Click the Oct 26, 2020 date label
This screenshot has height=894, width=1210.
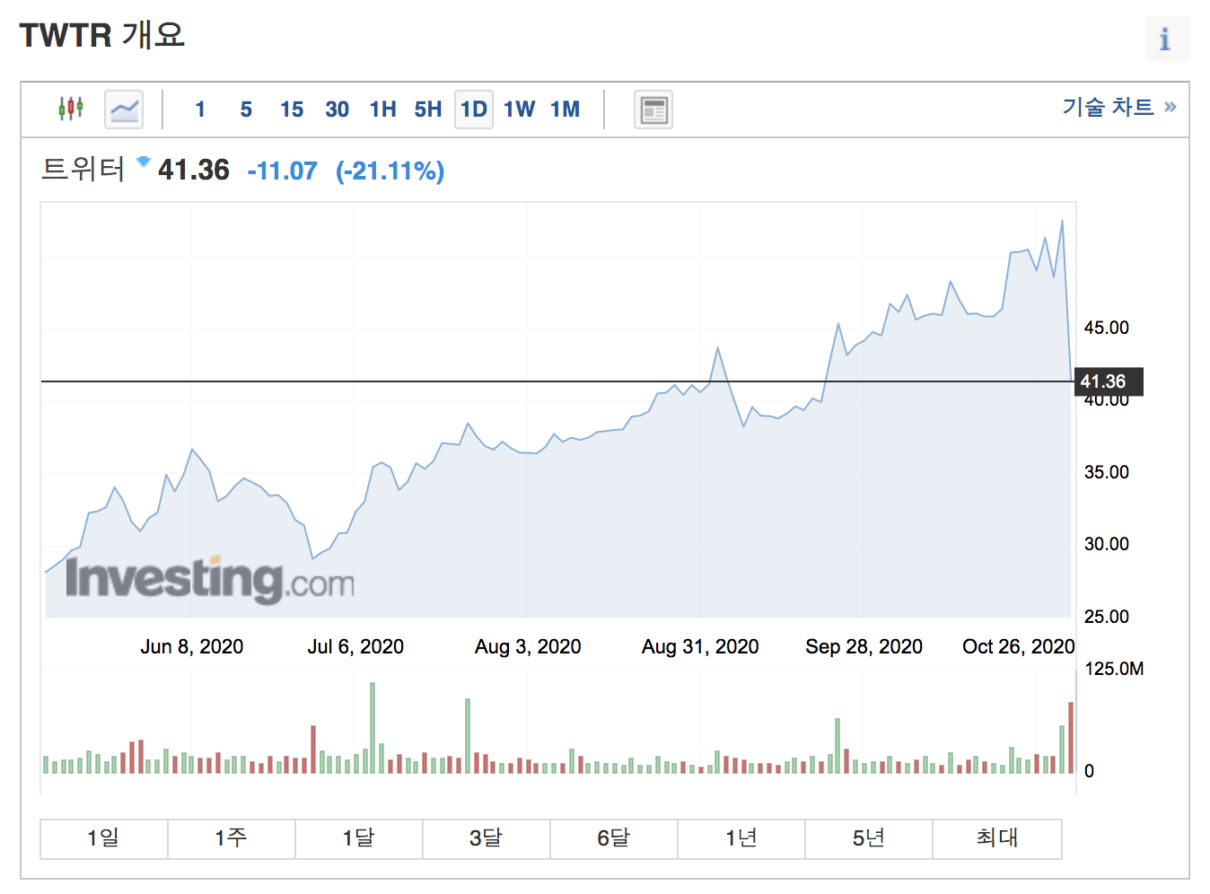[1019, 646]
